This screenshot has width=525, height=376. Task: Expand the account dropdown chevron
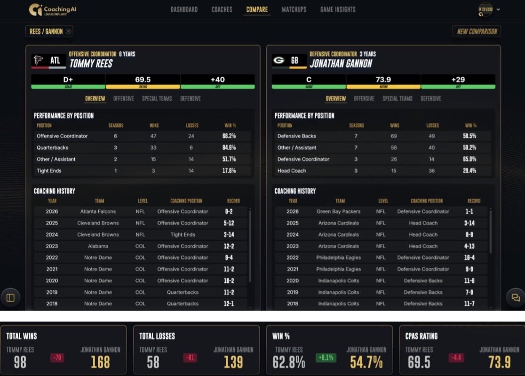coord(498,10)
